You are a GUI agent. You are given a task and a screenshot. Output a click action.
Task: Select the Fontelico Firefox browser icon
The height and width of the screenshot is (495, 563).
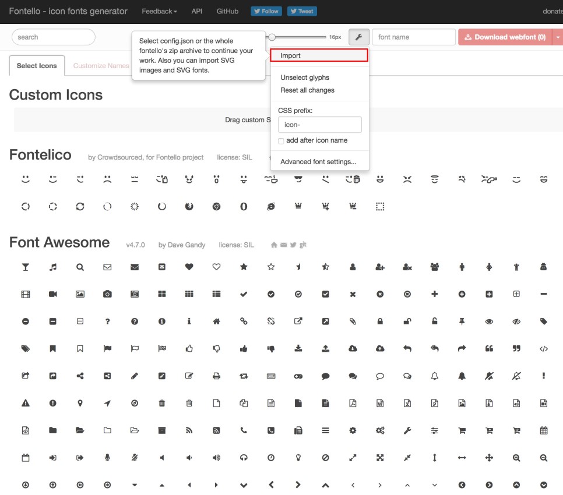tap(189, 206)
